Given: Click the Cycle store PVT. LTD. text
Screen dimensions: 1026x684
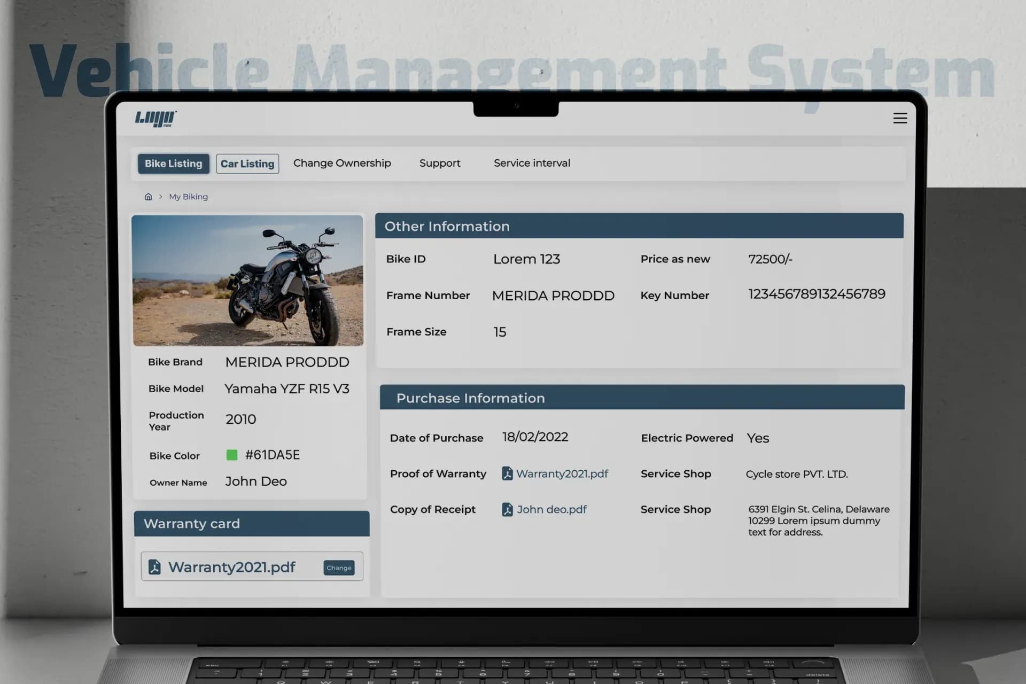Looking at the screenshot, I should click(x=797, y=474).
